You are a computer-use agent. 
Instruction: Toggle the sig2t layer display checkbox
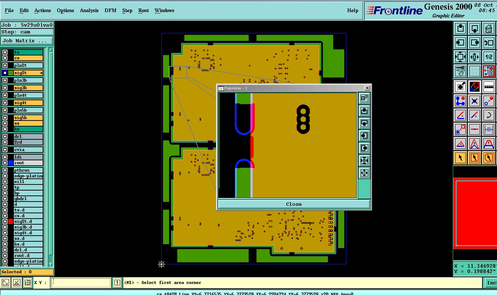click(x=5, y=73)
